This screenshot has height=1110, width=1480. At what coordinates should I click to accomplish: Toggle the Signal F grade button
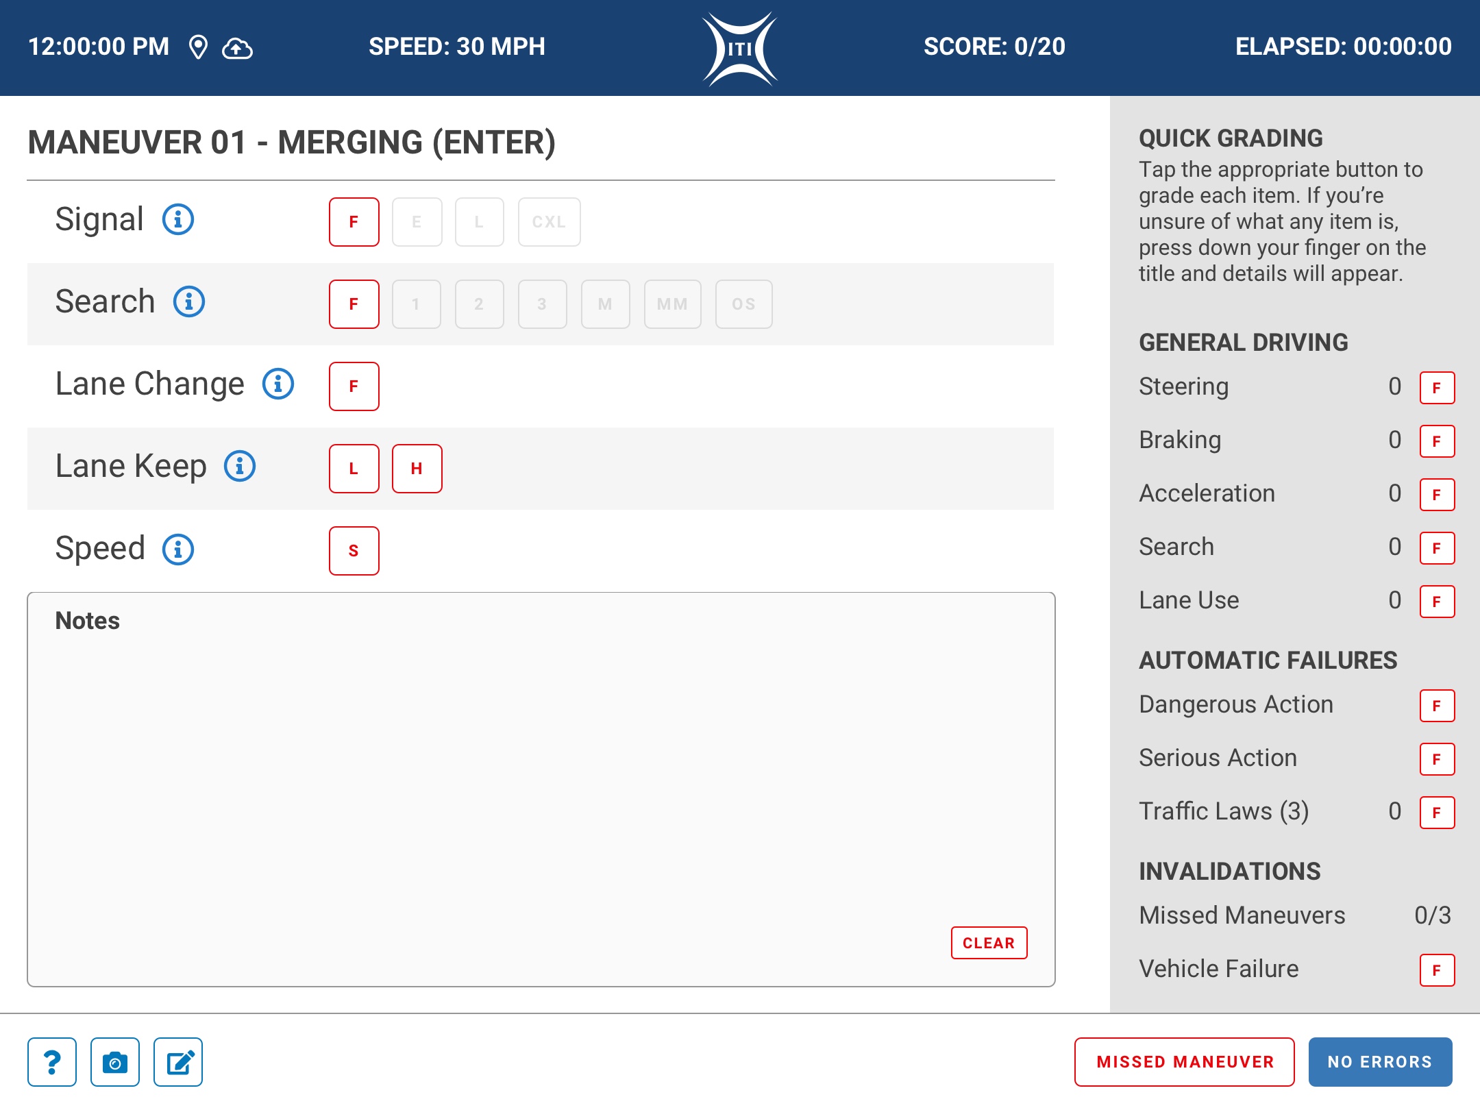click(x=354, y=222)
